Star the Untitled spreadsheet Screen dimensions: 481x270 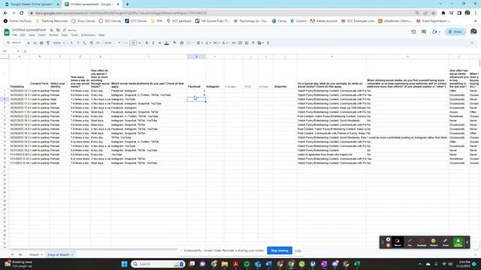coord(52,30)
